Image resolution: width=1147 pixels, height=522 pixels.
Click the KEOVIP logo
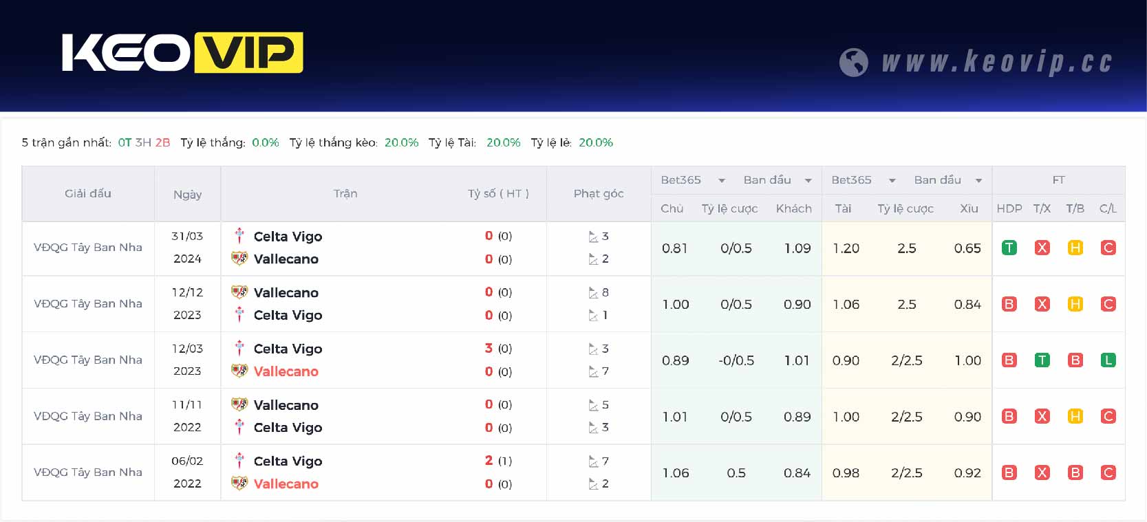pyautogui.click(x=182, y=53)
